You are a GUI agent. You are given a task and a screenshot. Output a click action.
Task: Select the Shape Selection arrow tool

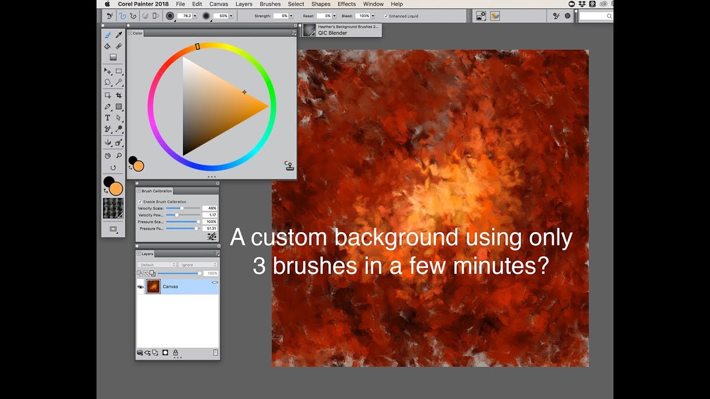pyautogui.click(x=119, y=117)
